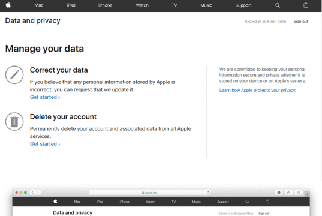This screenshot has height=216, width=322.
Task: Click the new tab plus button in Safari window
Action: pos(307,194)
